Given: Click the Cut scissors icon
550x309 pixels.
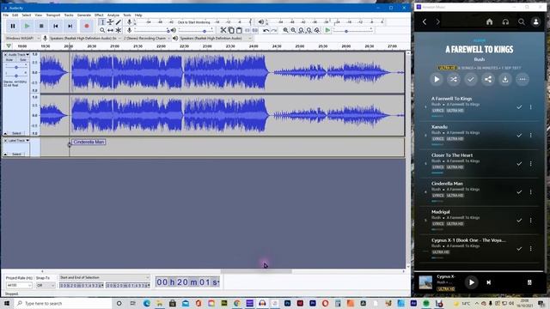Looking at the screenshot, I should pos(223,30).
